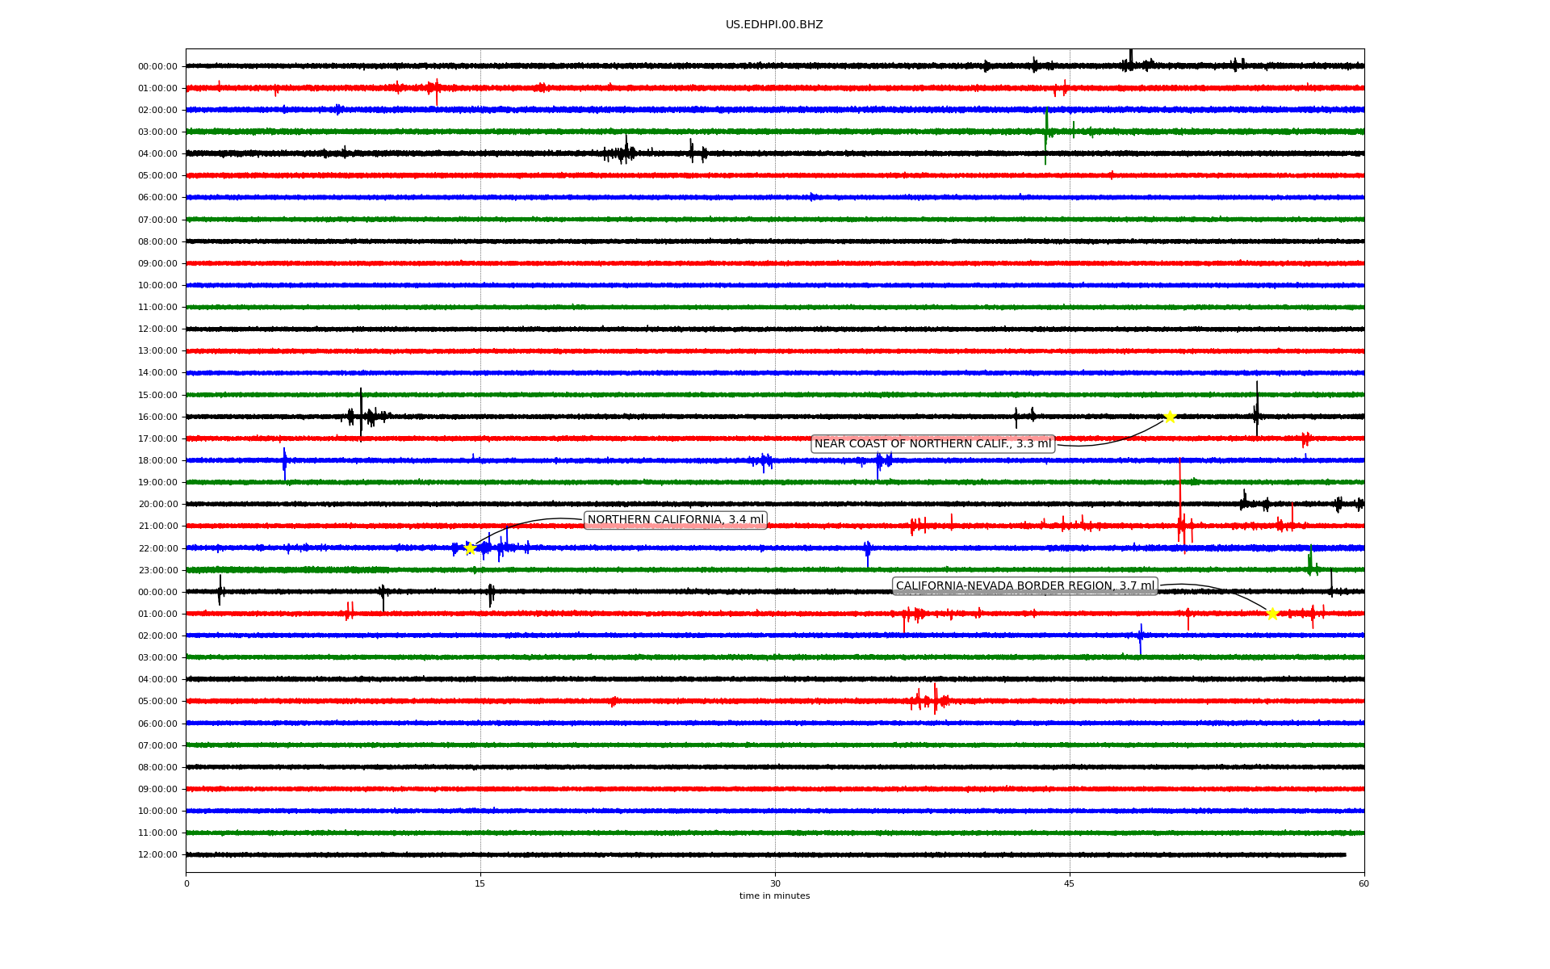The width and height of the screenshot is (1550, 969).
Task: Click the x-axis tick label 0
Action: point(186,883)
